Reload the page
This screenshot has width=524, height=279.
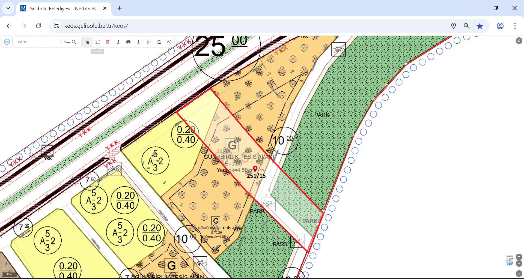[38, 26]
